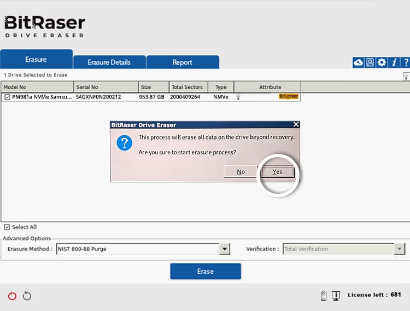The height and width of the screenshot is (311, 410).
Task: Sort by Attribute column header
Action: coord(267,87)
